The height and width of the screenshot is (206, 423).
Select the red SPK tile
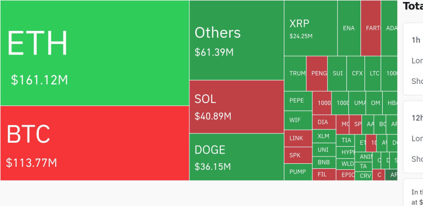298,155
